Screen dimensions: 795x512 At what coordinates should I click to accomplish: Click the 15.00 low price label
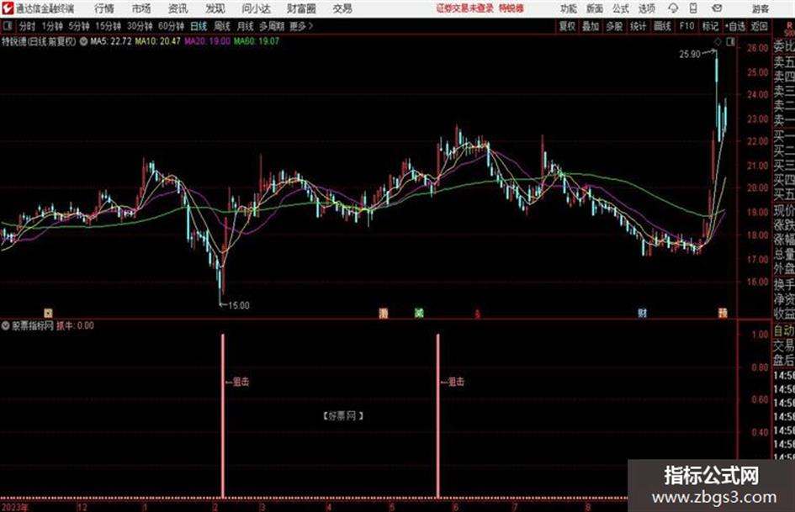tap(238, 306)
